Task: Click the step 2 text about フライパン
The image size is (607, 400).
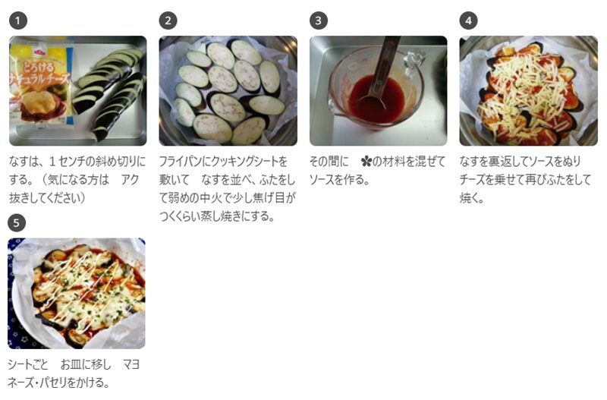Action: click(228, 188)
